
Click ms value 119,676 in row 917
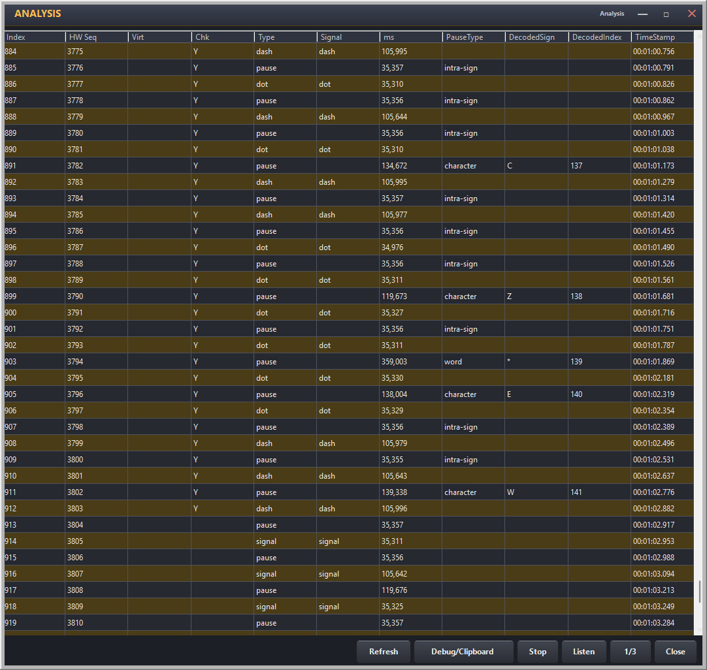click(411, 590)
